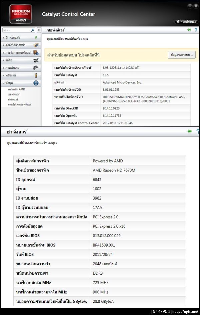This screenshot has width=200, height=315.
Task: Click the vendor value 1002
Action: pos(97,189)
